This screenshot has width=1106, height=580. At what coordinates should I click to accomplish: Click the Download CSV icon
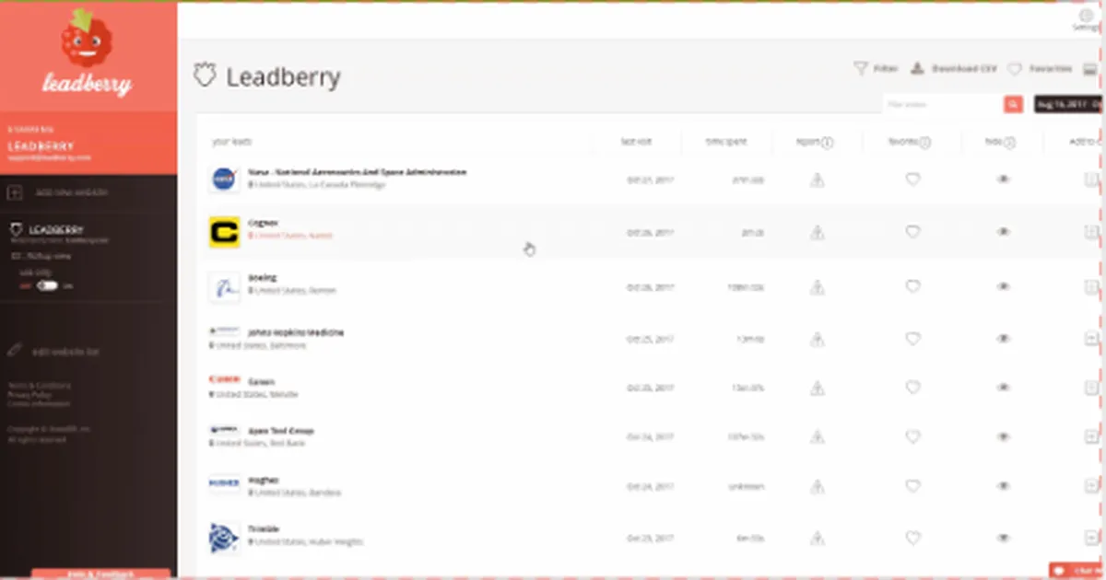917,68
